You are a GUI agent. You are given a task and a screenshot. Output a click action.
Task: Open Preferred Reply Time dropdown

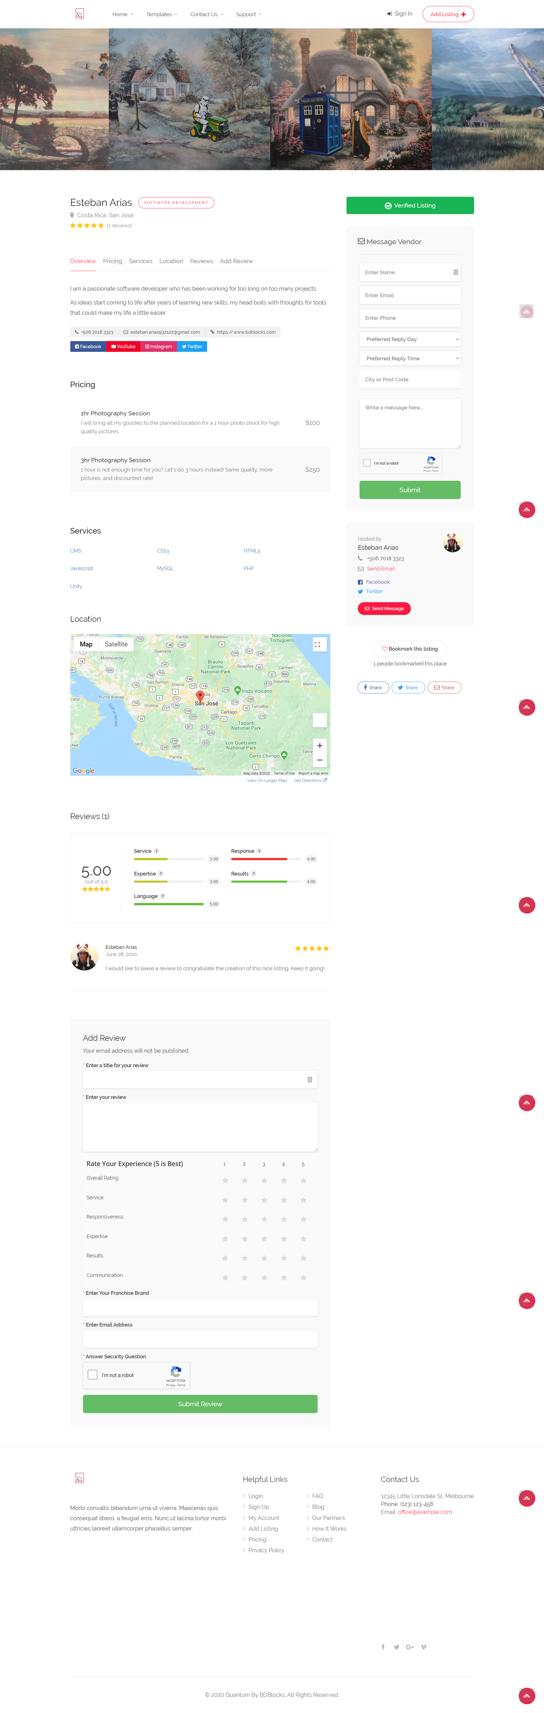(410, 358)
